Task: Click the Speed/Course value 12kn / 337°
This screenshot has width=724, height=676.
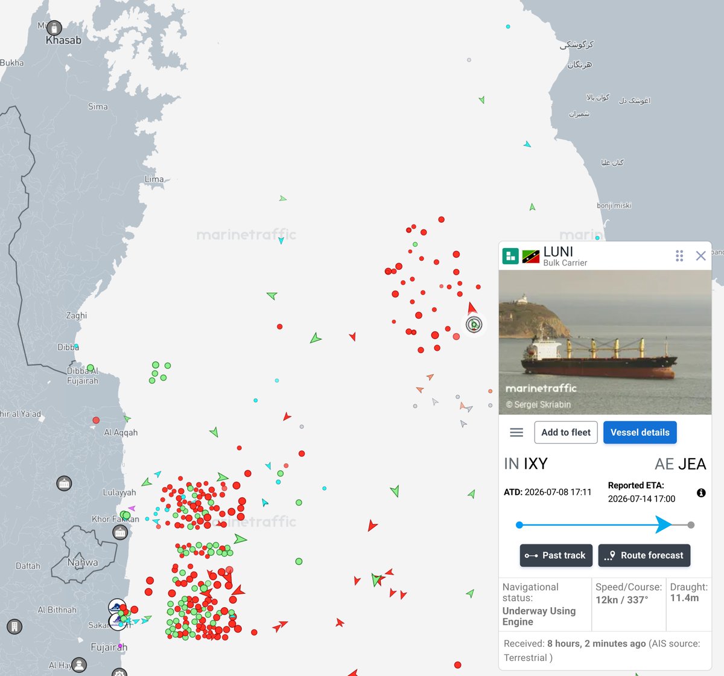Action: (622, 600)
